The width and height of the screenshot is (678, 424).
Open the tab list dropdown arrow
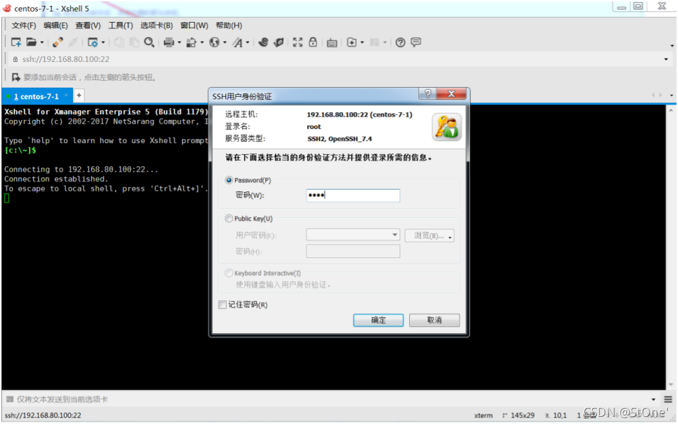tap(671, 95)
